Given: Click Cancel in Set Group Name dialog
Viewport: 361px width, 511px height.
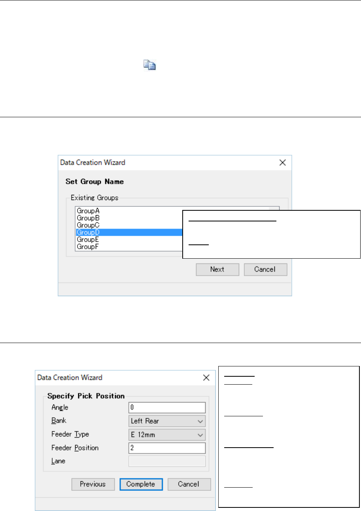Looking at the screenshot, I should pos(265,269).
